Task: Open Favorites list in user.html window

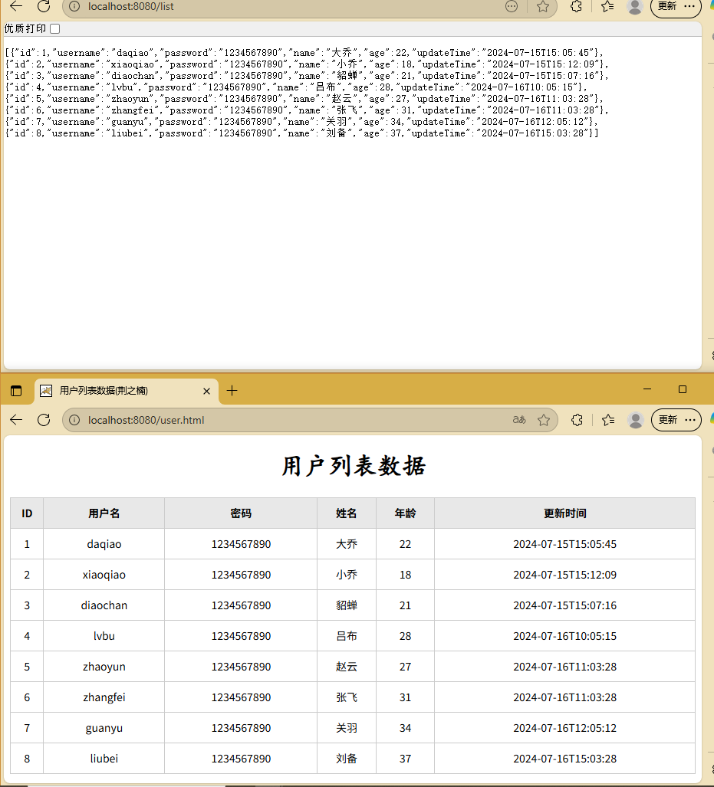Action: (x=608, y=420)
